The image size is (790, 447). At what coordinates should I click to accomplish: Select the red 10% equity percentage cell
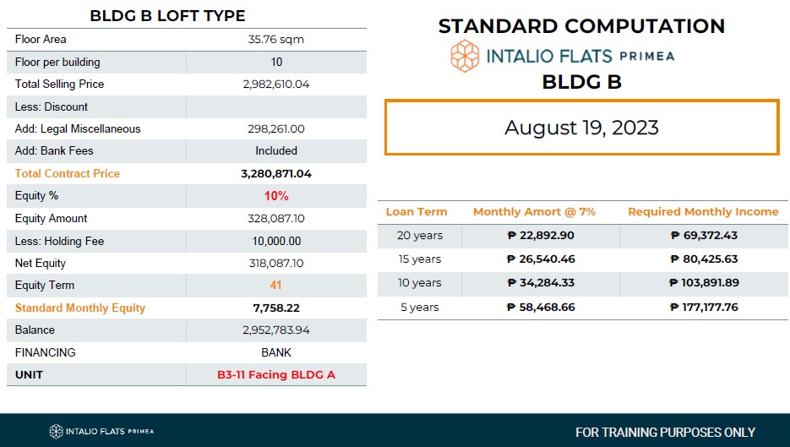click(x=276, y=196)
